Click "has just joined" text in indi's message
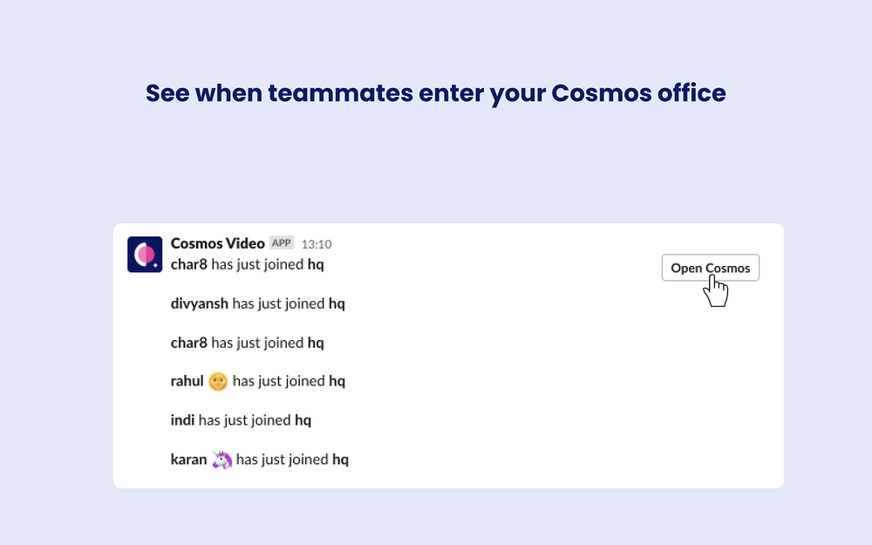 [245, 420]
